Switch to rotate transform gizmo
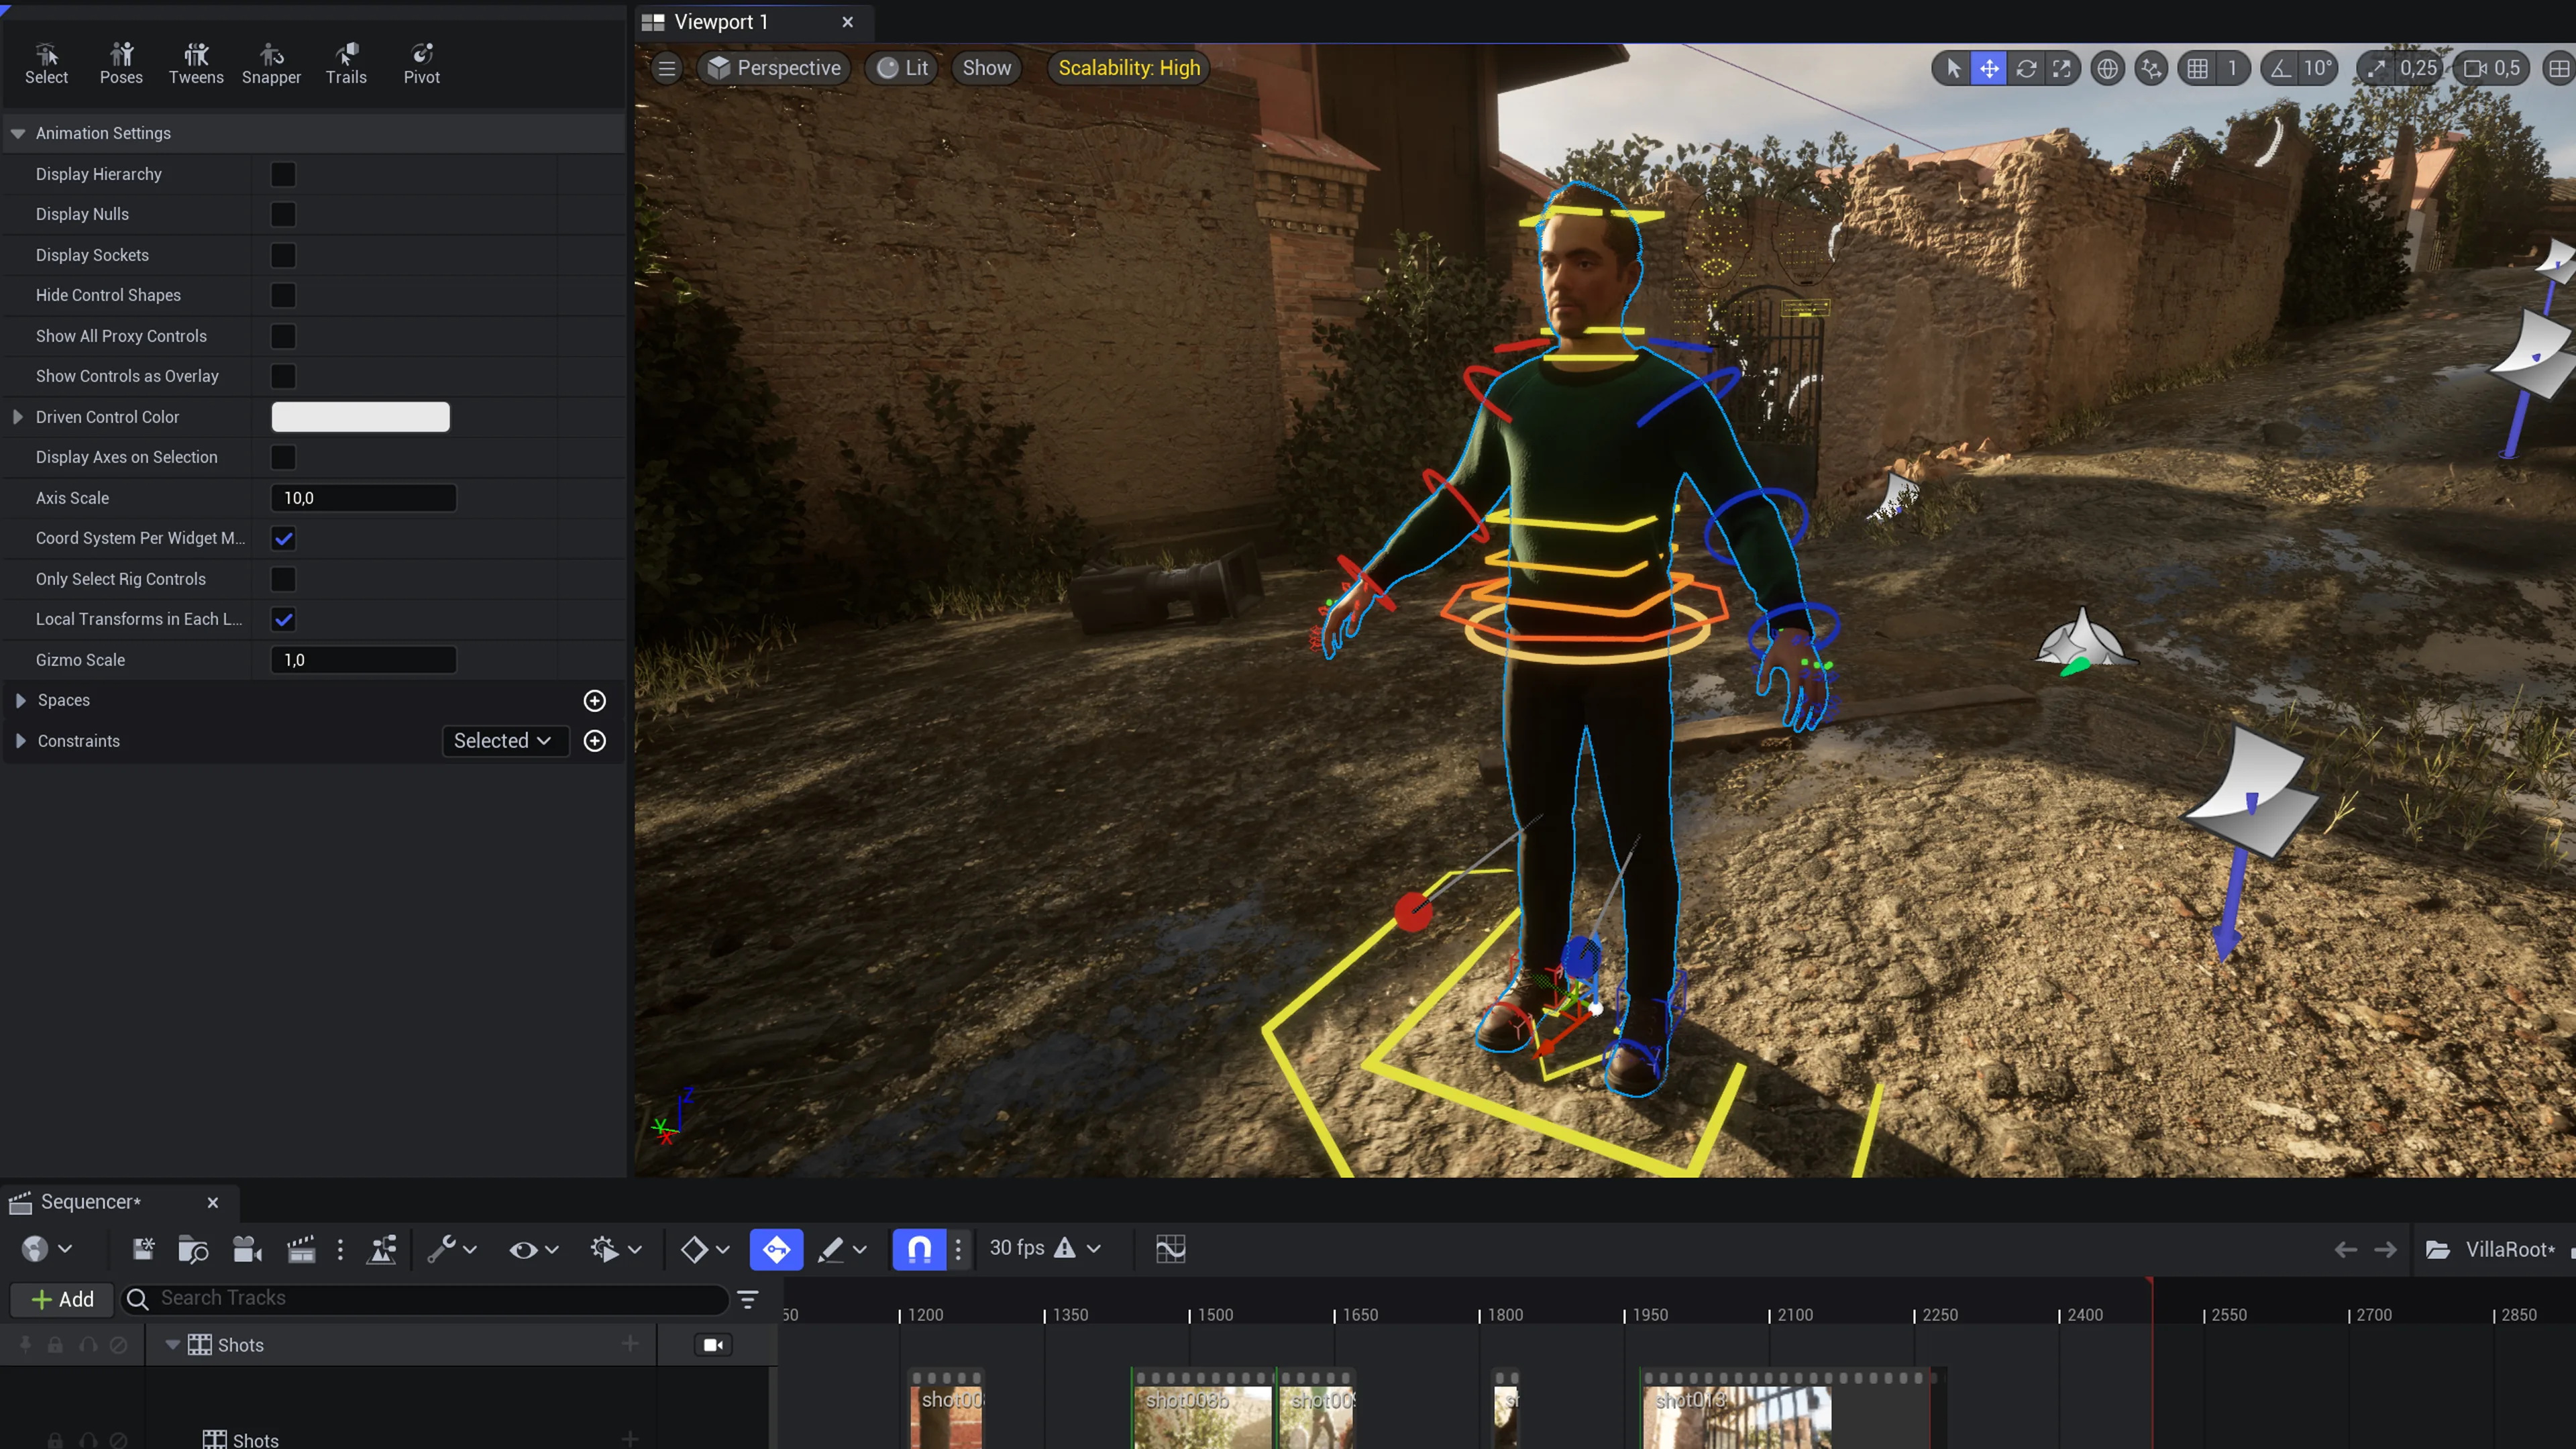The width and height of the screenshot is (2576, 1449). 2026,68
